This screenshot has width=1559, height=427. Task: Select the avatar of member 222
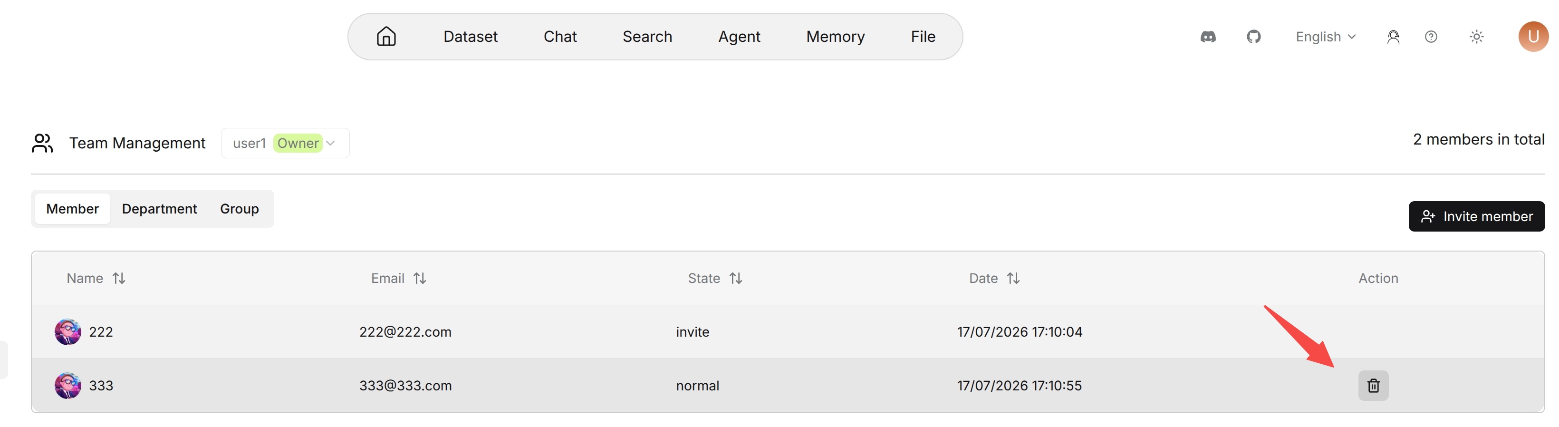68,332
